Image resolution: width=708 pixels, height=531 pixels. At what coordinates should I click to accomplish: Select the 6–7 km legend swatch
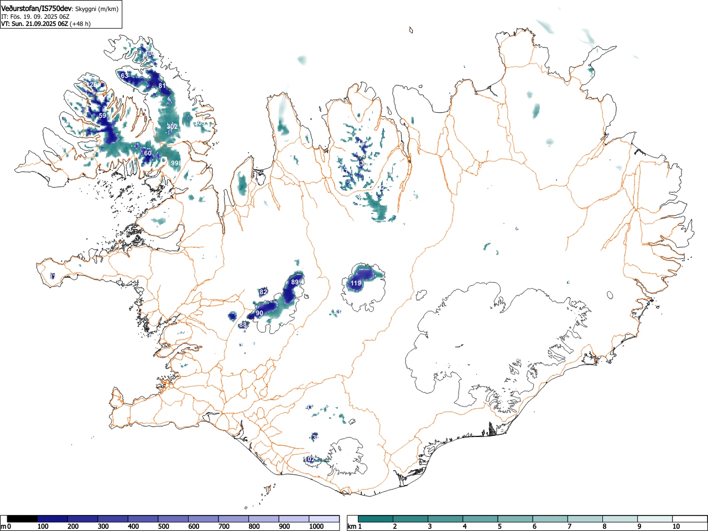pos(550,519)
